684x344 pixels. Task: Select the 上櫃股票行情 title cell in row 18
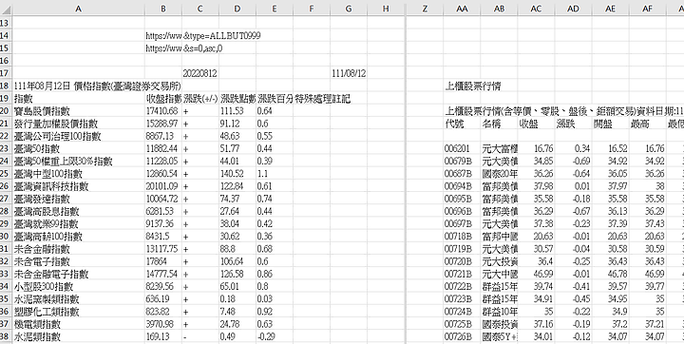coord(462,86)
